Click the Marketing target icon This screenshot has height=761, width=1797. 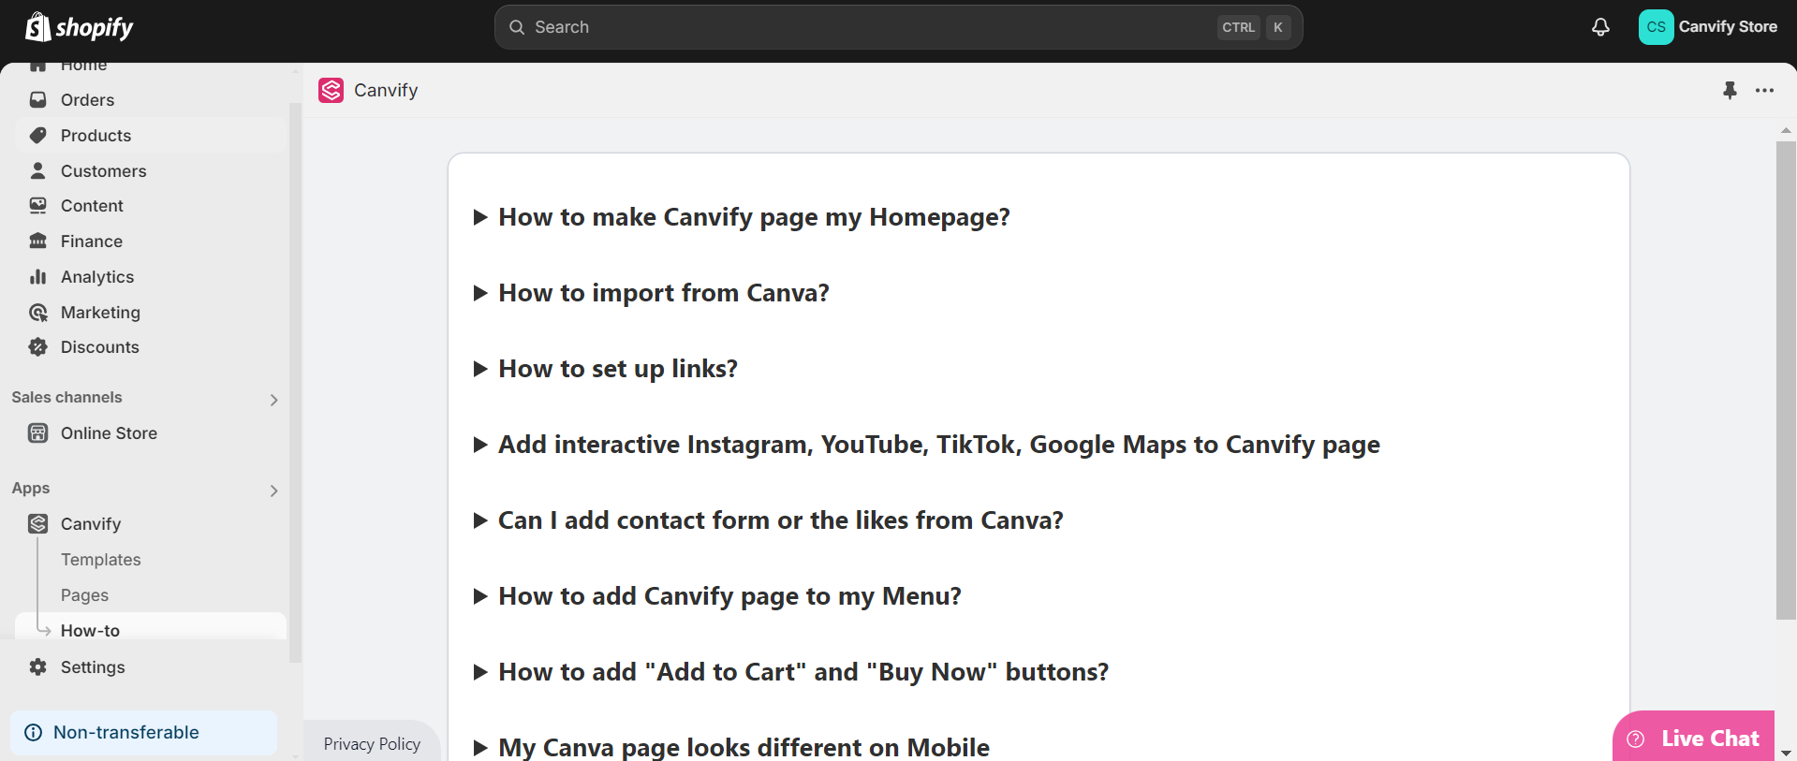(x=37, y=312)
